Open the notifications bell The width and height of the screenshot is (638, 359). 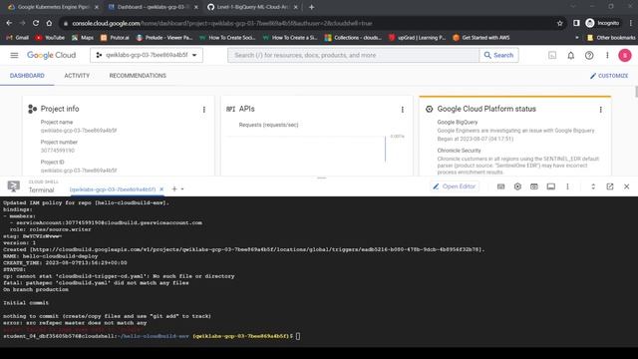[x=571, y=55]
